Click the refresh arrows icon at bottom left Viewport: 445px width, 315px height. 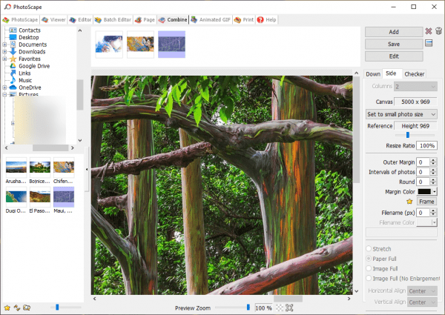[x=17, y=308]
